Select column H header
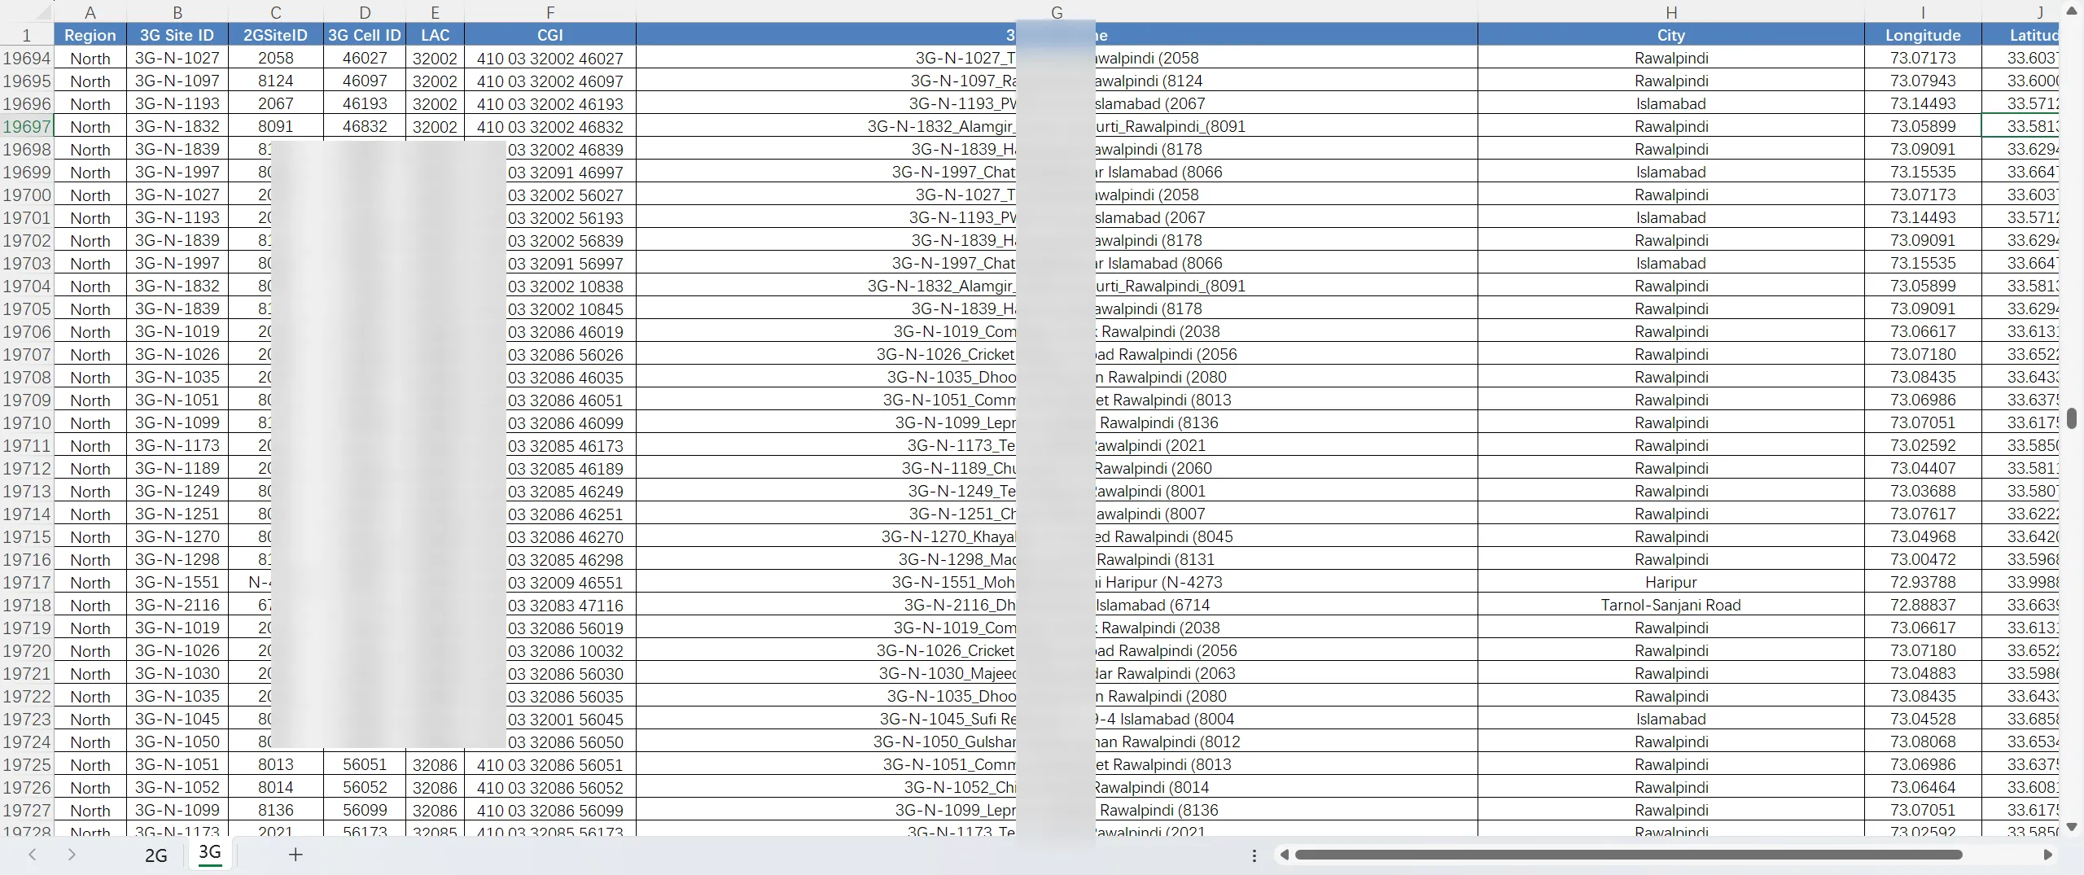2084x875 pixels. (x=1671, y=12)
